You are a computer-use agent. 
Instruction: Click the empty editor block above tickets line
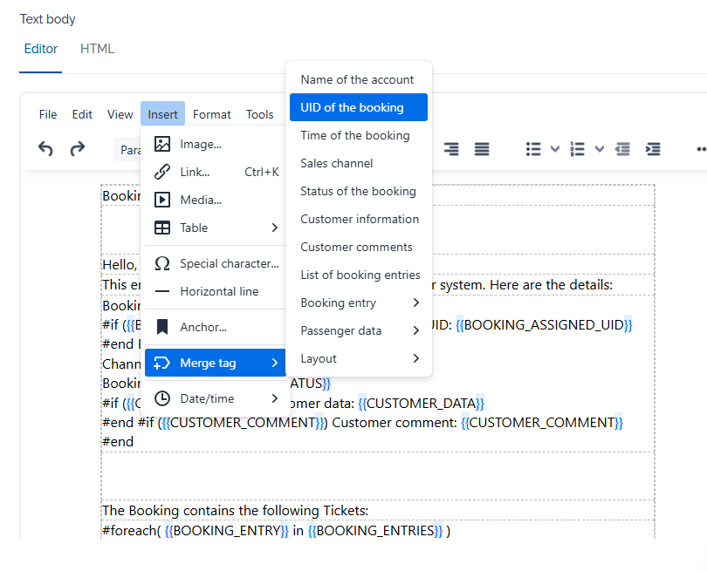pos(378,475)
